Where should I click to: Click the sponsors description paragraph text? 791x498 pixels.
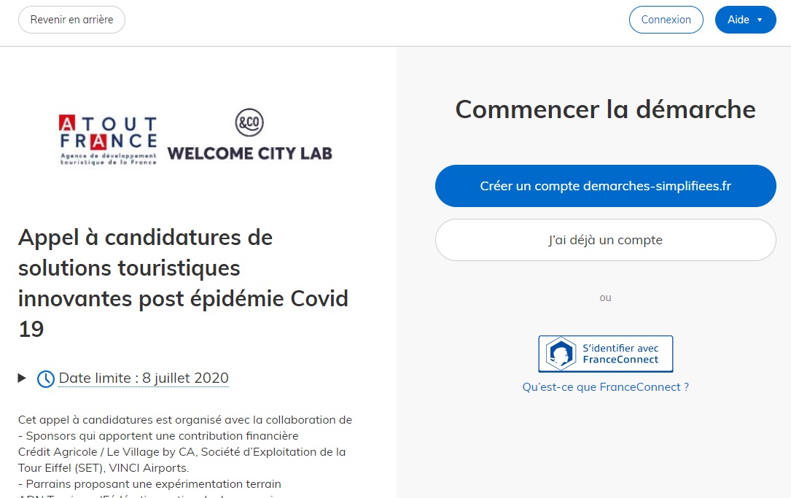click(x=182, y=451)
